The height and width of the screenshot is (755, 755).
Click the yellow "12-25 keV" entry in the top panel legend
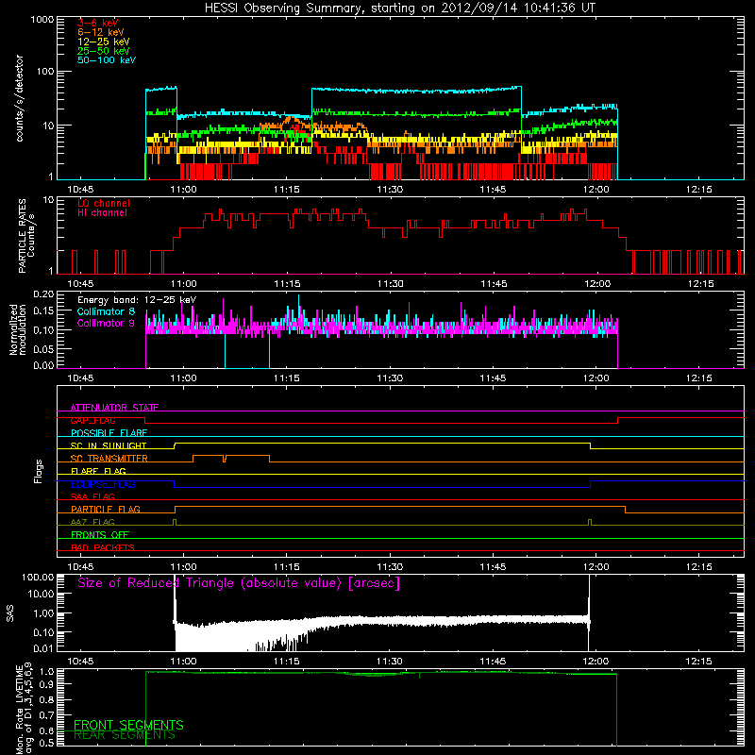tap(104, 42)
